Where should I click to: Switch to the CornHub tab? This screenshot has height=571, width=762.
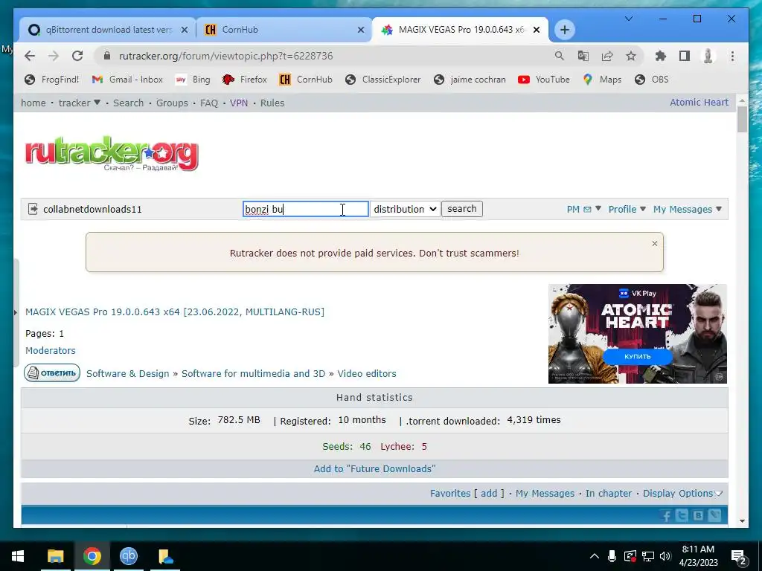point(284,30)
